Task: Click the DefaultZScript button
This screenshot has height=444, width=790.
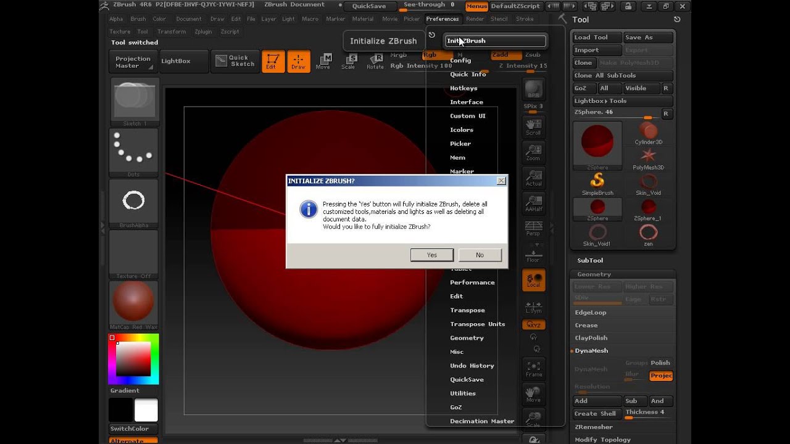Action: [515, 6]
